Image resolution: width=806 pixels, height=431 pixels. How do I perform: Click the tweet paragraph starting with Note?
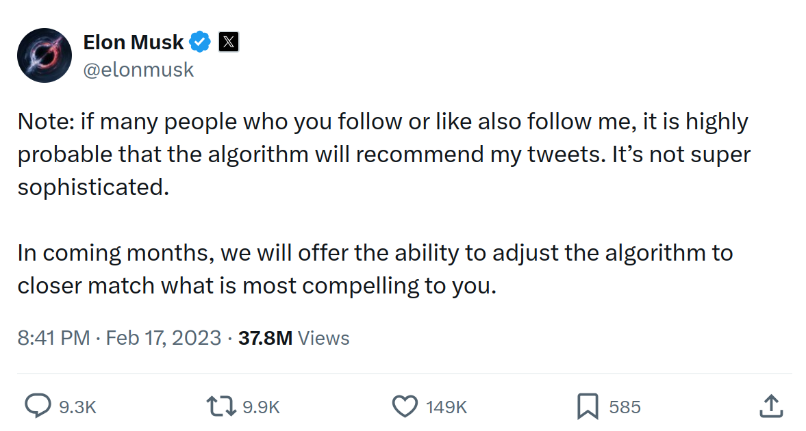pos(384,154)
